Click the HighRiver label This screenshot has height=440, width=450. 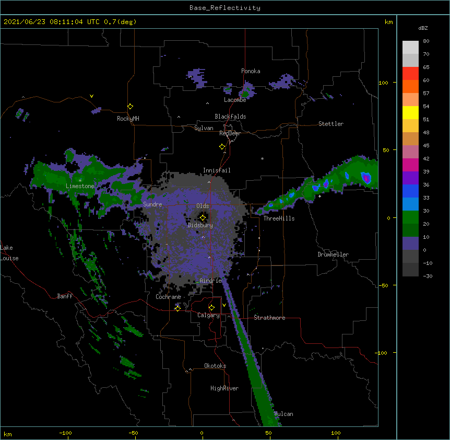tap(224, 388)
